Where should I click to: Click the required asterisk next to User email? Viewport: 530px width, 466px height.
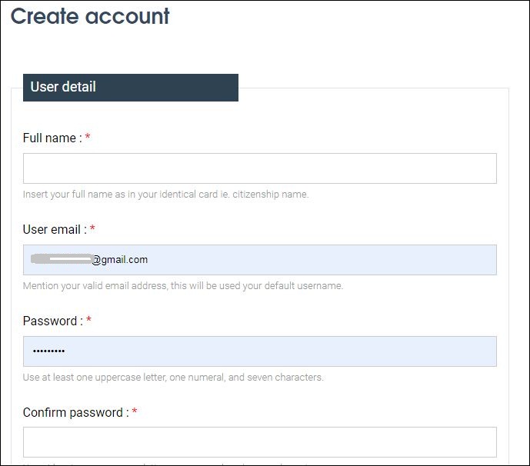point(92,230)
